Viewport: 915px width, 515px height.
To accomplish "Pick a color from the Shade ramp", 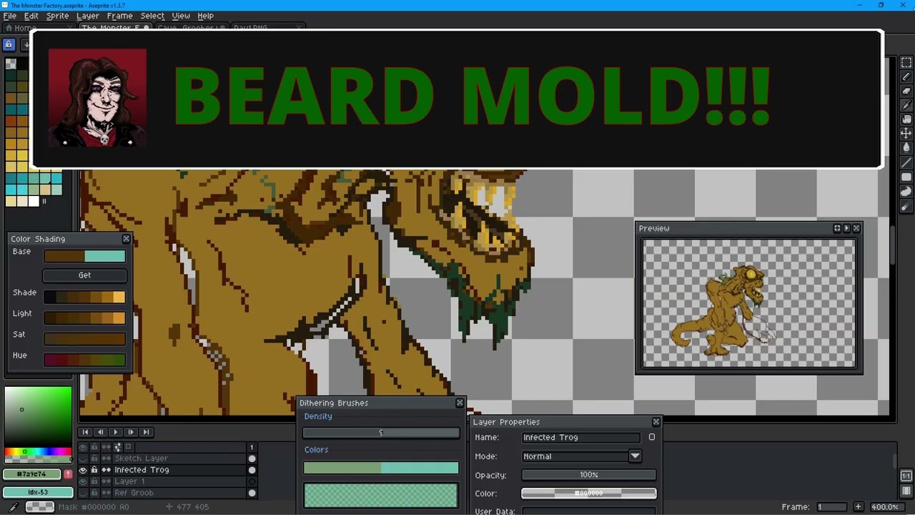I will pyautogui.click(x=84, y=297).
